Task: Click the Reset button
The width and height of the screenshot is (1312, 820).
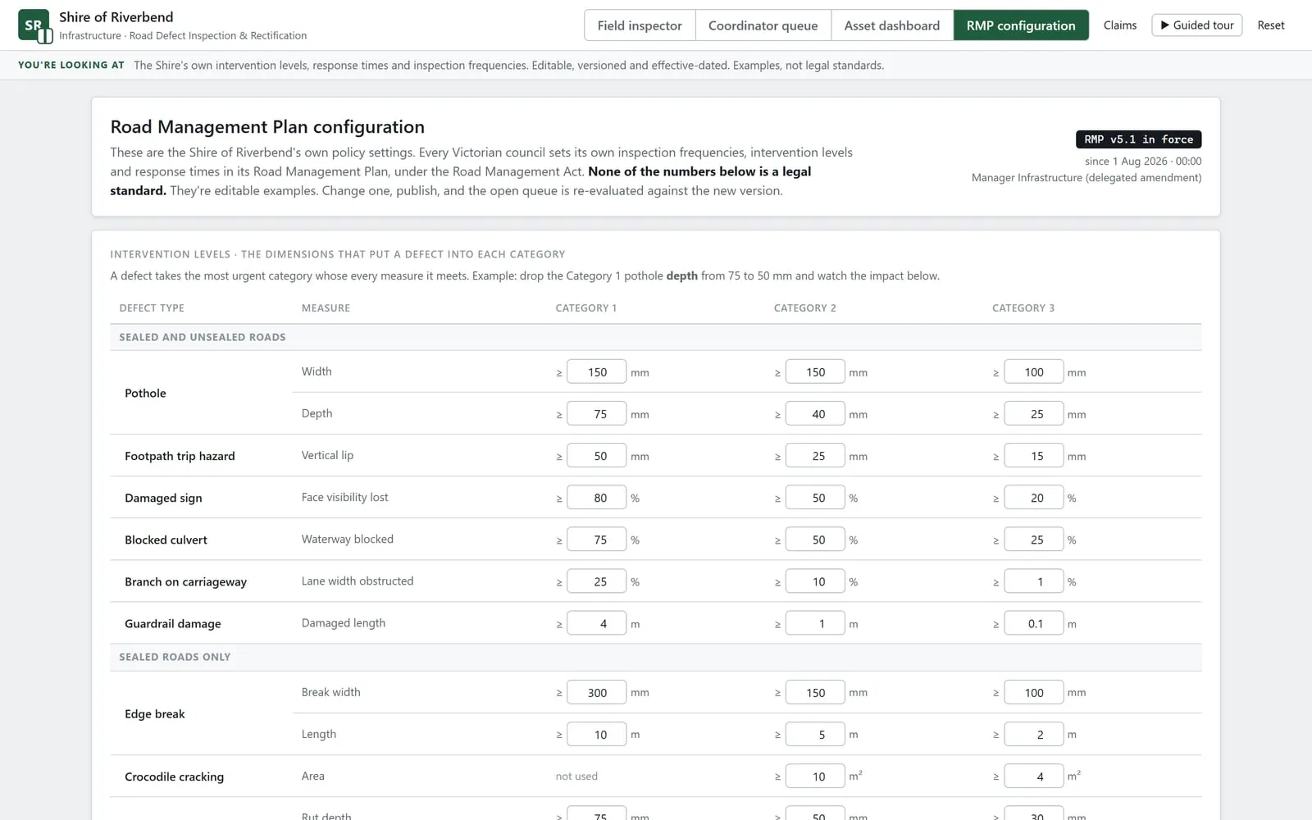Action: pyautogui.click(x=1271, y=25)
